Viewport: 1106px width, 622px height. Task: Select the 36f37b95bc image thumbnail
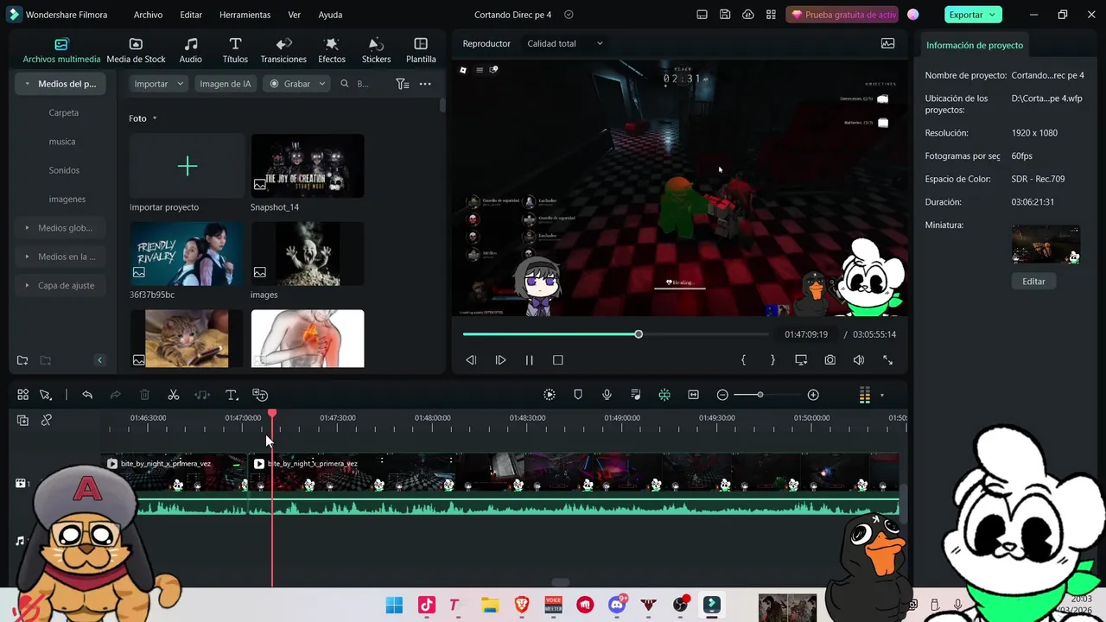click(x=187, y=254)
